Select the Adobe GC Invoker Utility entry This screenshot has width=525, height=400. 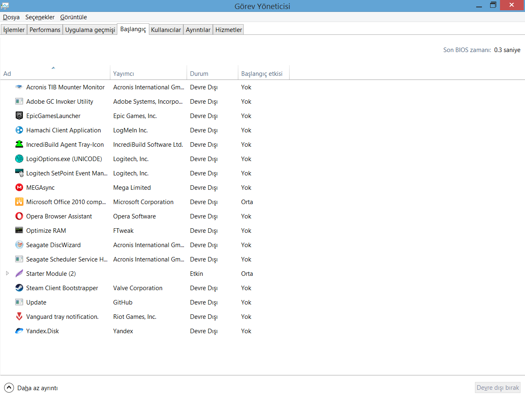(59, 102)
